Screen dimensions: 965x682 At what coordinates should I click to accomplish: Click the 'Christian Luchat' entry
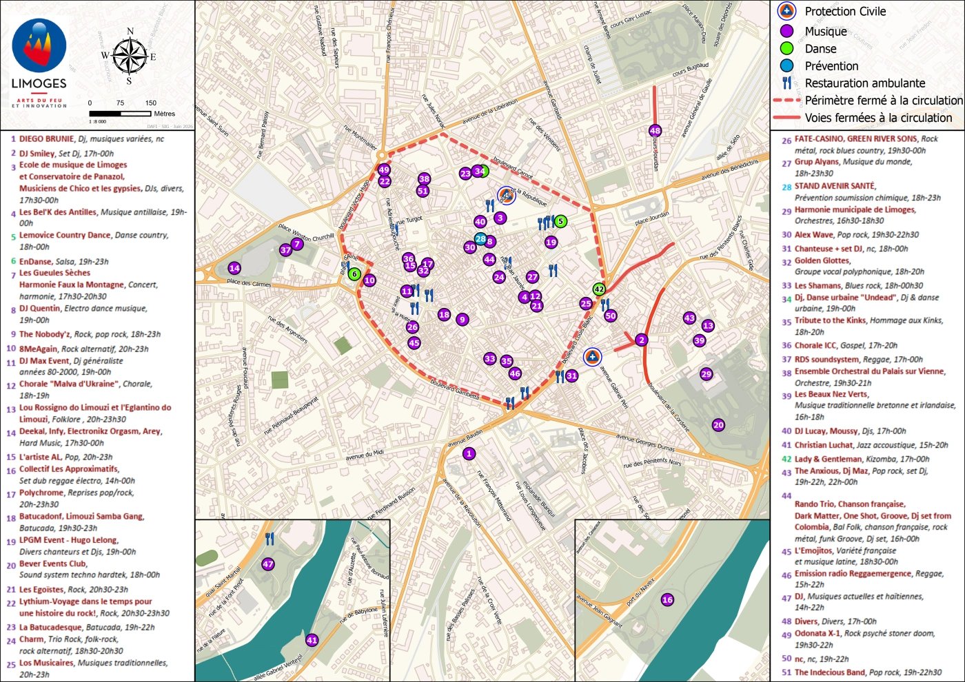tap(870, 446)
